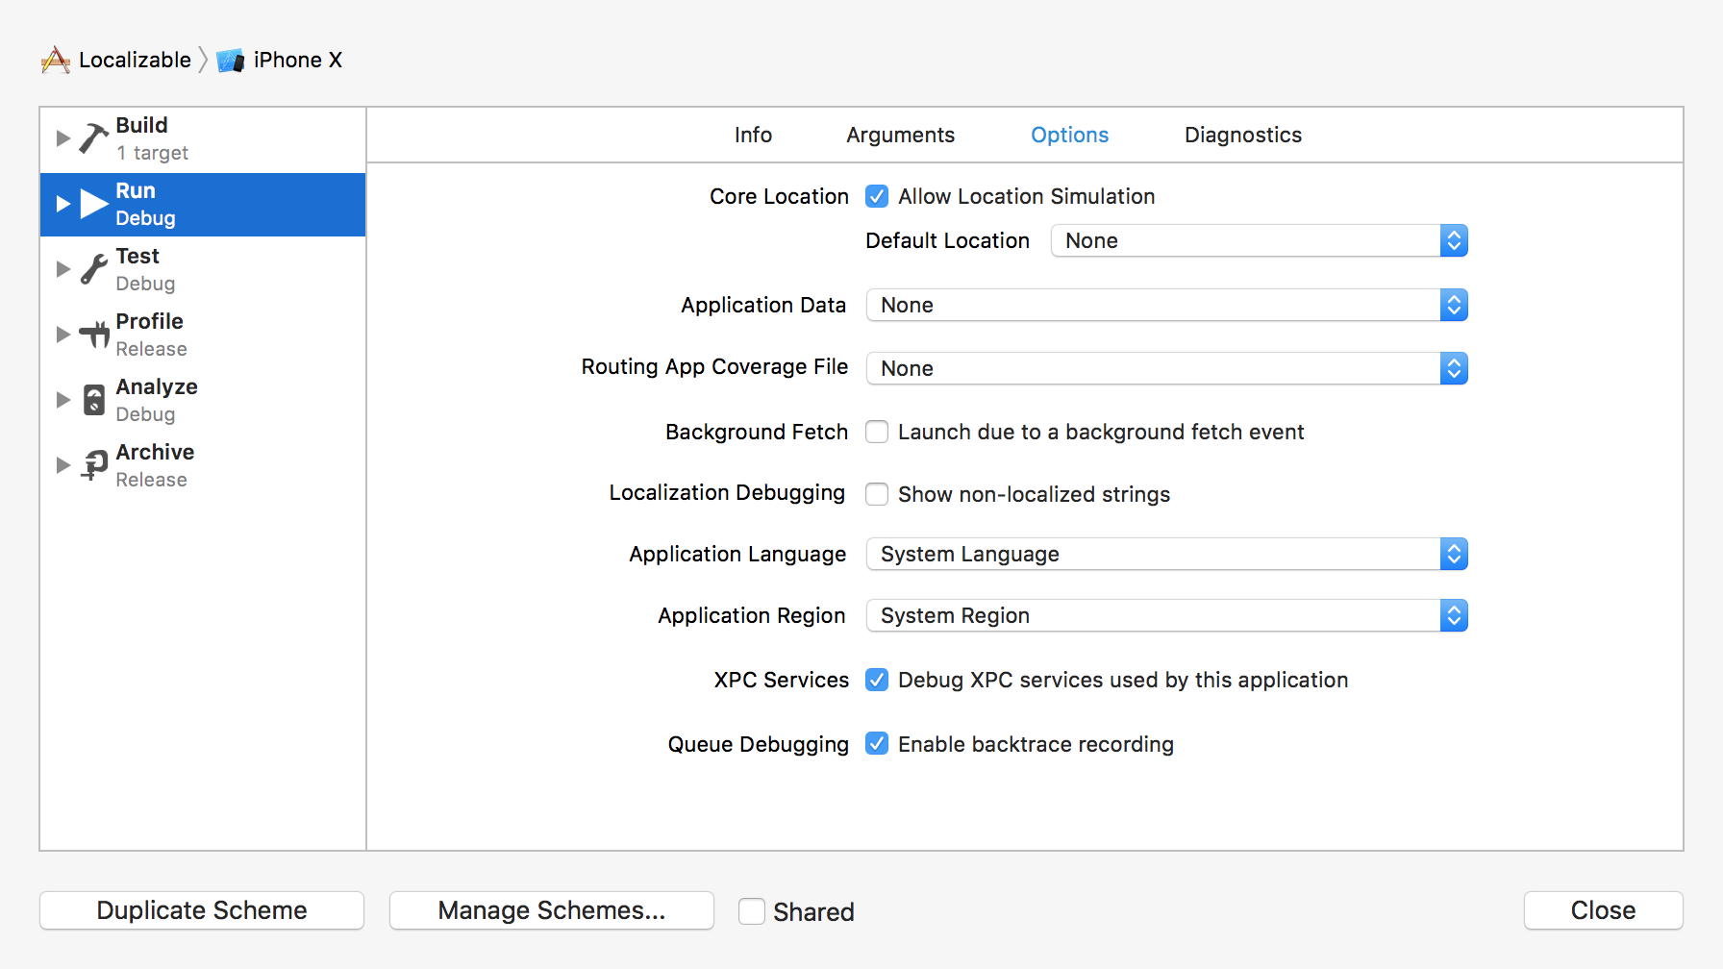Open the Application Language dropdown
Screen dimensions: 1723x969
point(1166,555)
